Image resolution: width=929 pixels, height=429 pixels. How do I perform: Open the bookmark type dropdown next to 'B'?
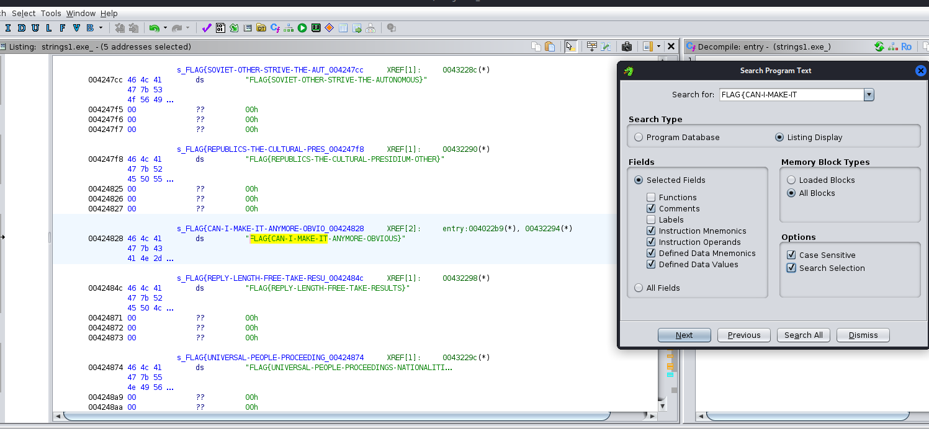101,28
